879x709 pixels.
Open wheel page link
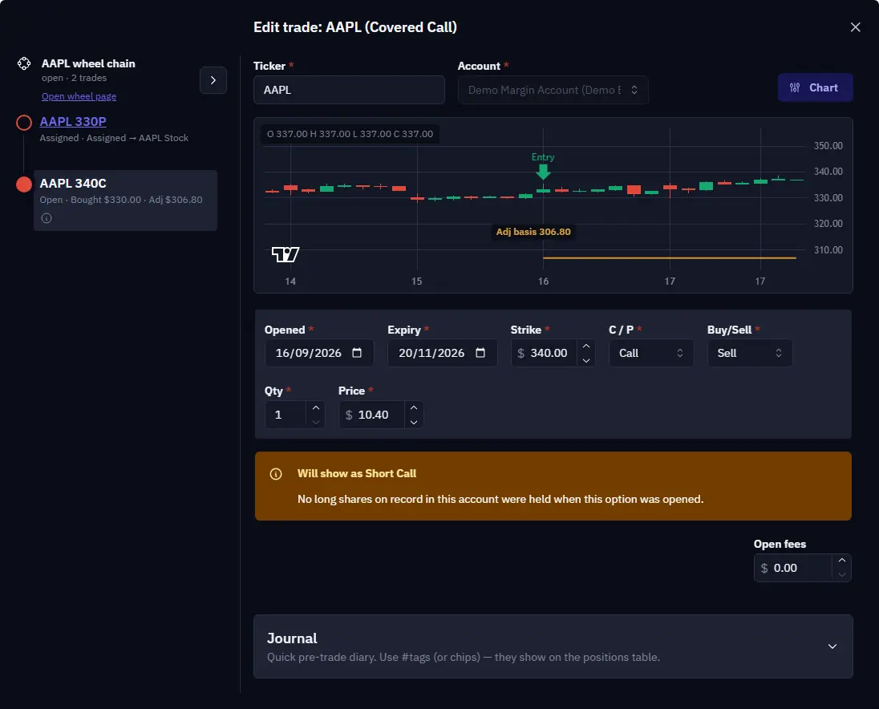[x=79, y=96]
